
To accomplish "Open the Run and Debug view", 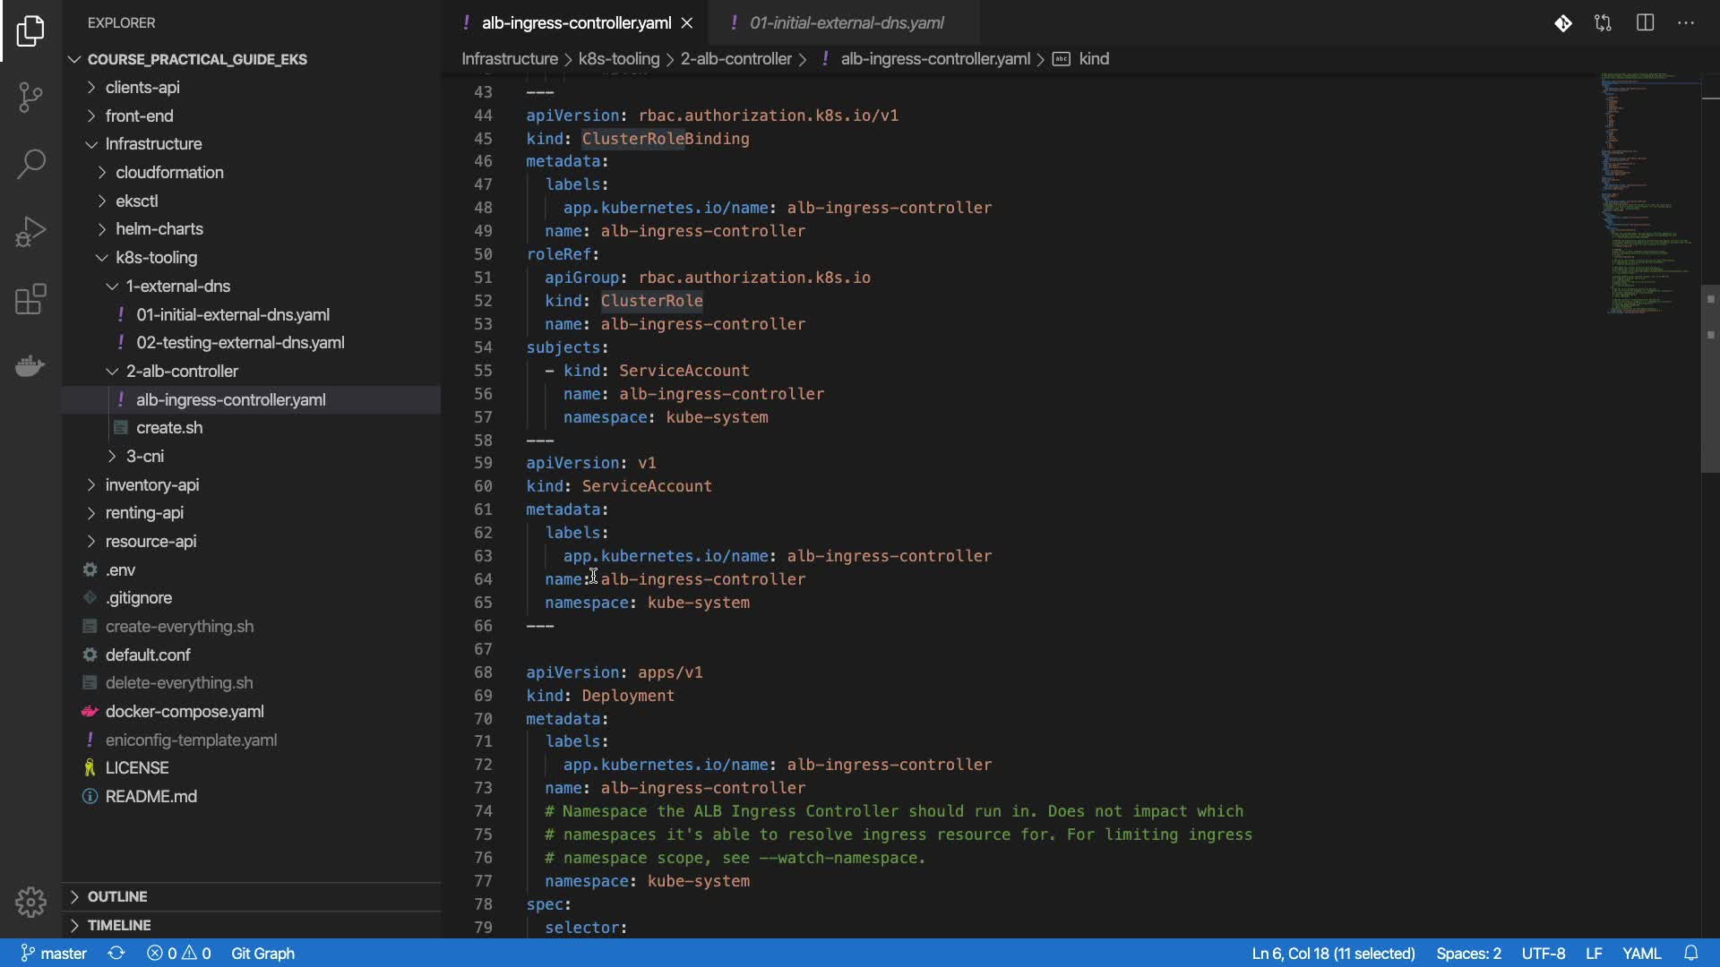I will [x=30, y=232].
